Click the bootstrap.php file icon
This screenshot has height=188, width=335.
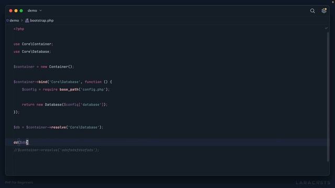(27, 20)
